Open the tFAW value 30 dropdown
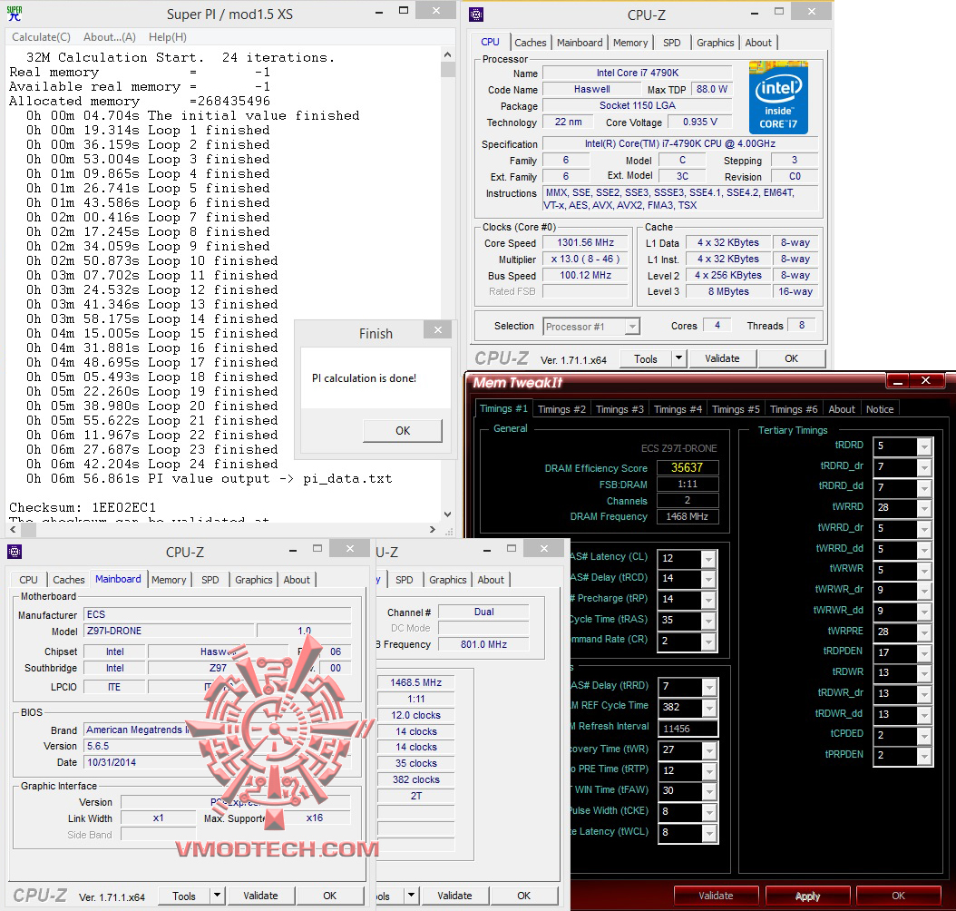Screen dimensions: 956x911 [x=708, y=790]
